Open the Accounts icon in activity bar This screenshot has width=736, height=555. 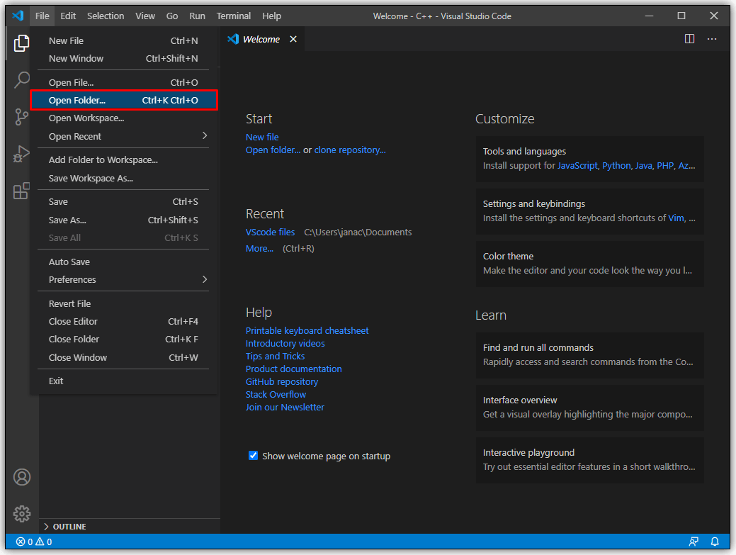tap(21, 477)
